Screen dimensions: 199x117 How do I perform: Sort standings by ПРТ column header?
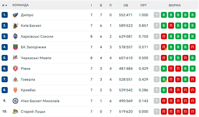(x=144, y=5)
